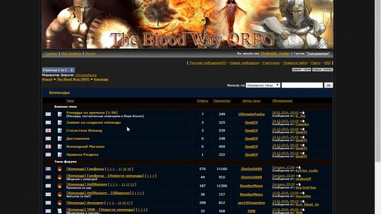
Task: Click the envelope icon in [Команда] Грифоны row
Action: 48,169
